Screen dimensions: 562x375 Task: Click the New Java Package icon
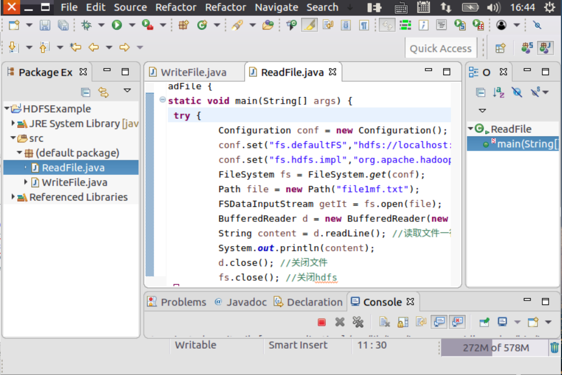(x=184, y=25)
